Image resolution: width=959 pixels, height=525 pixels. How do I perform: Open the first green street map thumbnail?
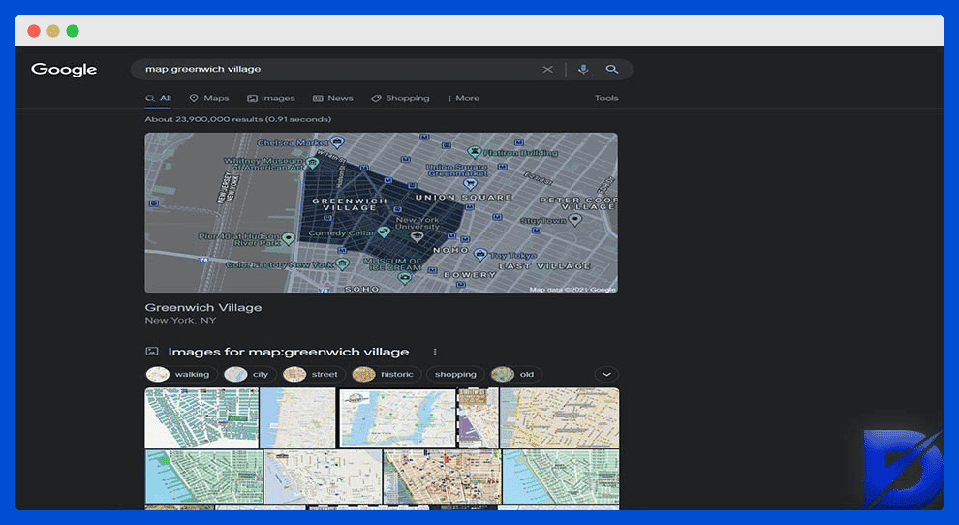[201, 417]
